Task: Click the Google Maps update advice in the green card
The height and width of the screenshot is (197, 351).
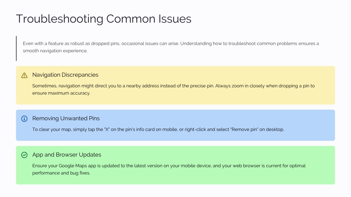Action: (169, 169)
